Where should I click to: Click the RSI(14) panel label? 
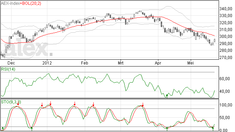tap(8, 69)
